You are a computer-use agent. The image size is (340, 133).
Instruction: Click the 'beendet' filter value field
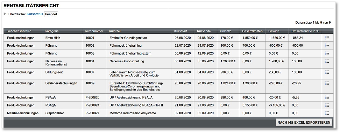click(x=51, y=14)
